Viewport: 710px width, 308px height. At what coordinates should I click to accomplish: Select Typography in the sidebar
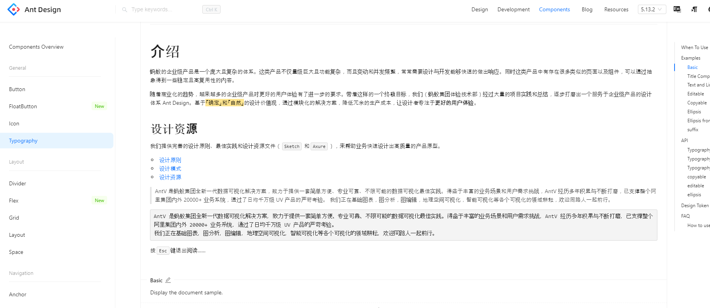57,141
